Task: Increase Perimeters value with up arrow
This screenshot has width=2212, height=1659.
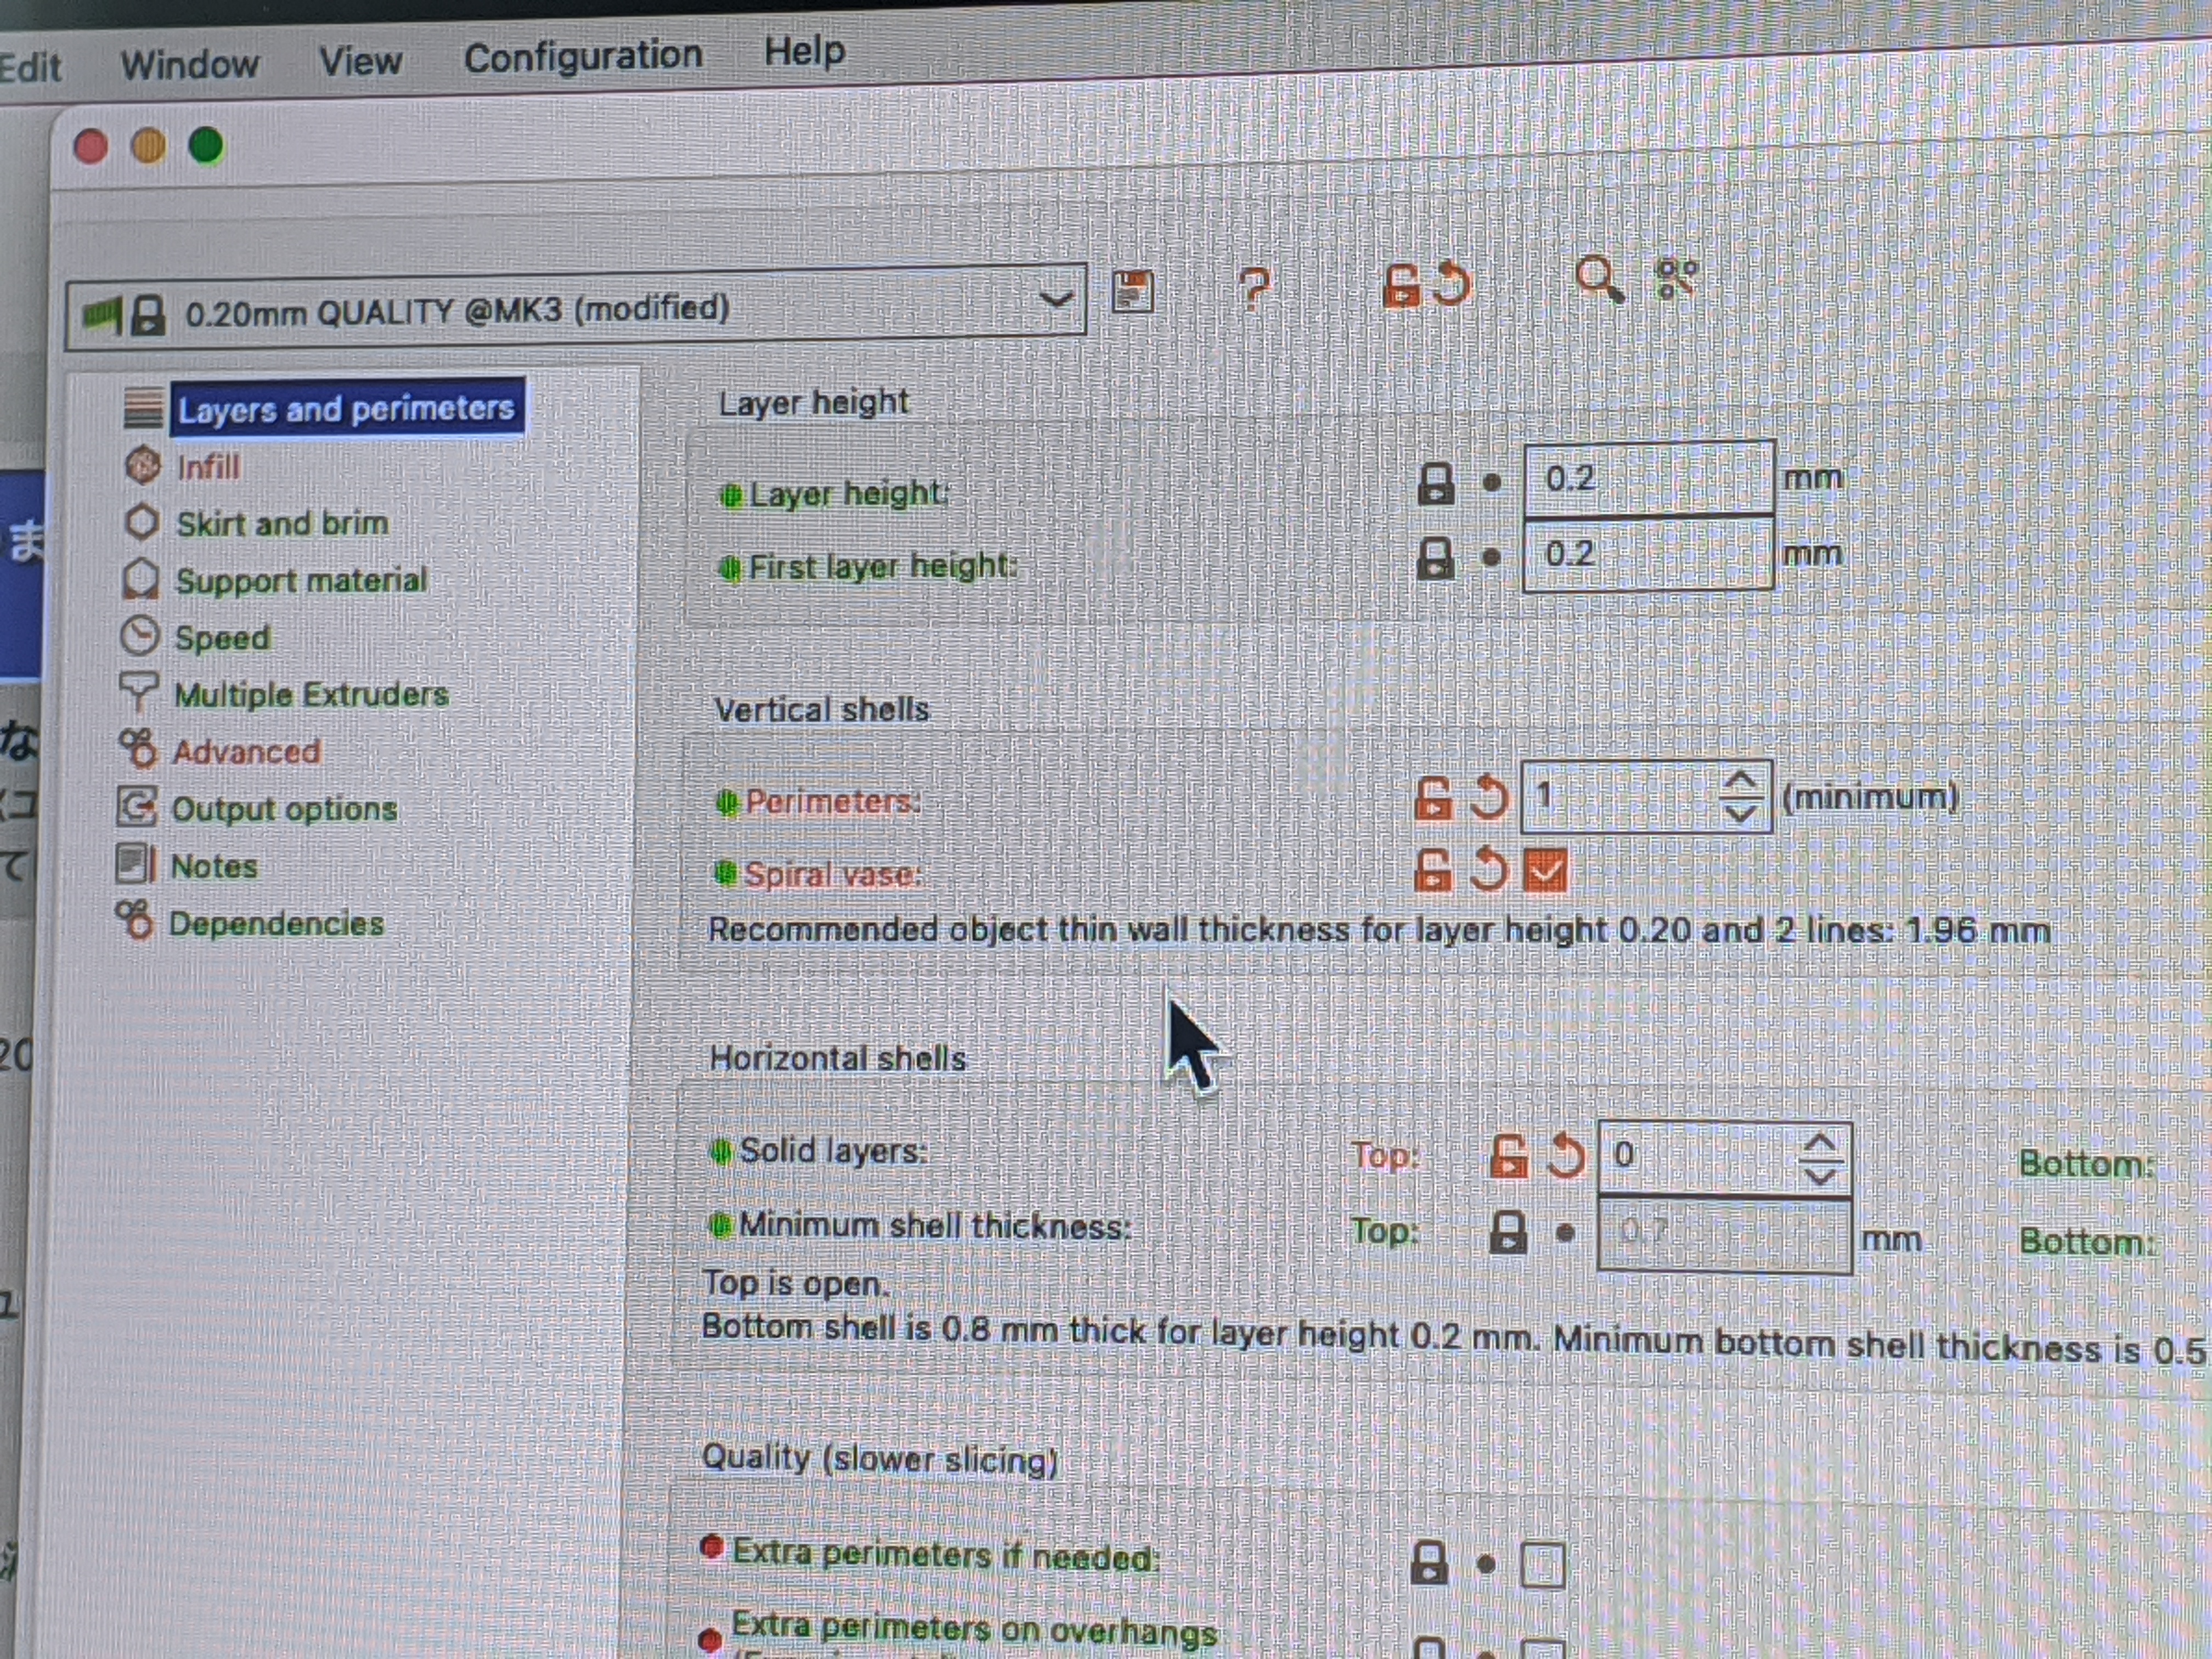Action: pyautogui.click(x=1740, y=780)
